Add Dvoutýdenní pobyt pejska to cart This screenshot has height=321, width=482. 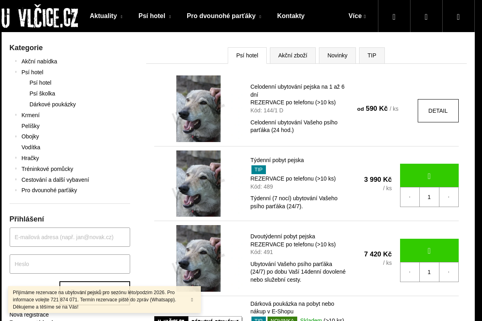tap(429, 251)
